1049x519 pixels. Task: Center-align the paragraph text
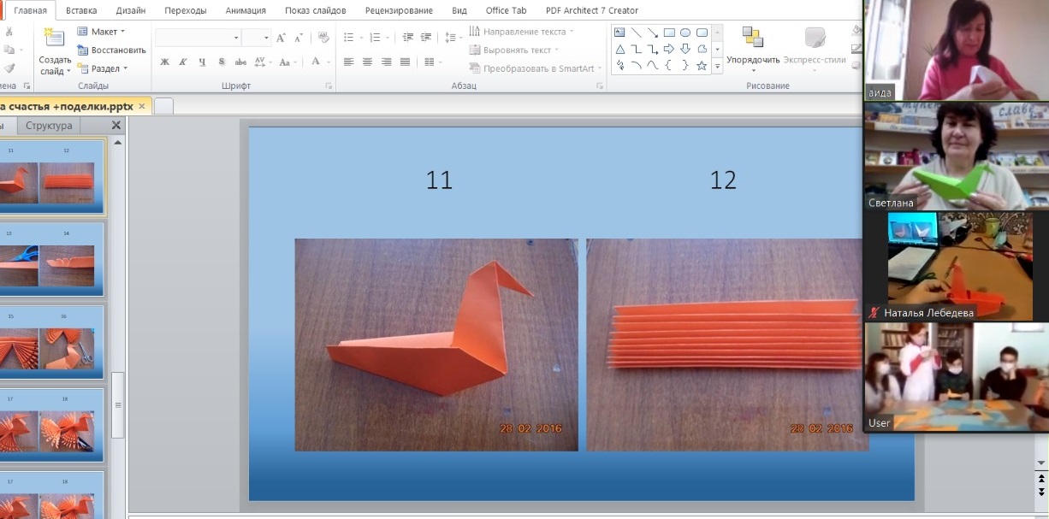tap(367, 62)
